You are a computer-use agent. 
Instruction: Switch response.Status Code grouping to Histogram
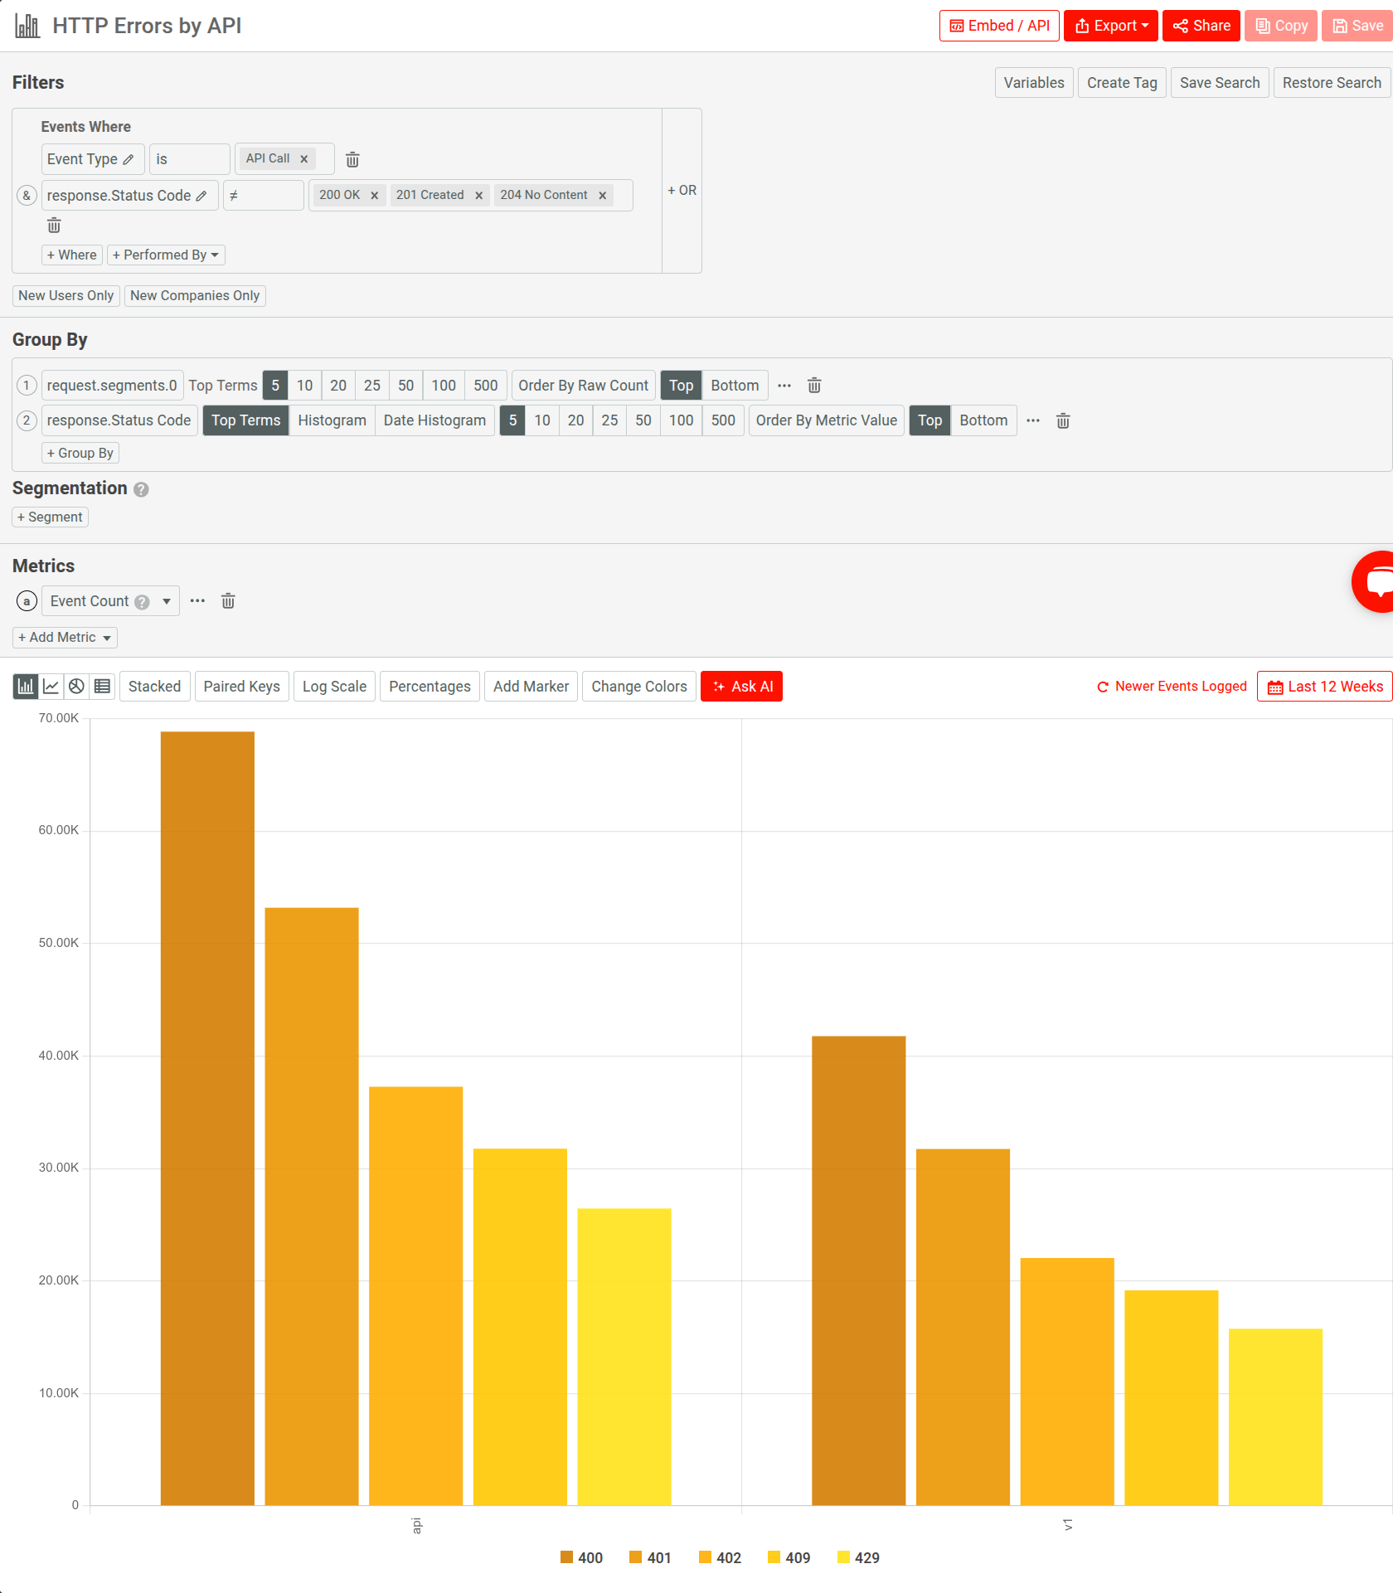pos(331,420)
